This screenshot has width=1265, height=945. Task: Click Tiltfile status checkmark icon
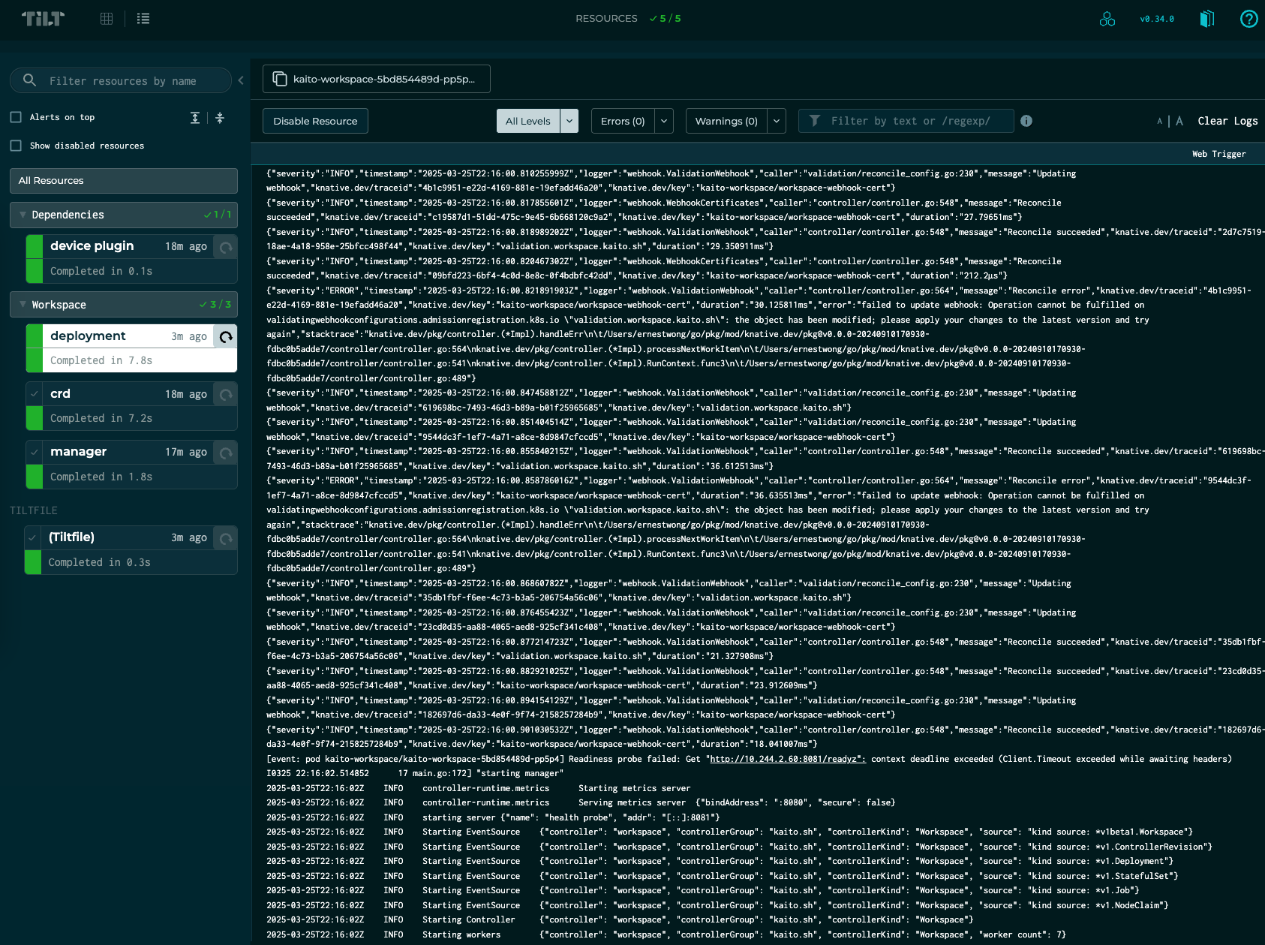click(x=33, y=537)
